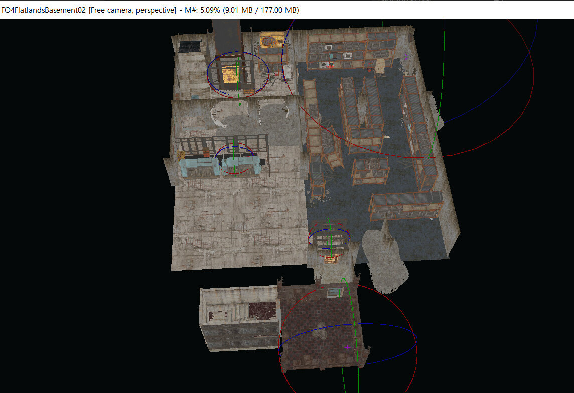Click the FO4FlatlandsBasement02 window title text
The height and width of the screenshot is (393, 574).
(150, 10)
